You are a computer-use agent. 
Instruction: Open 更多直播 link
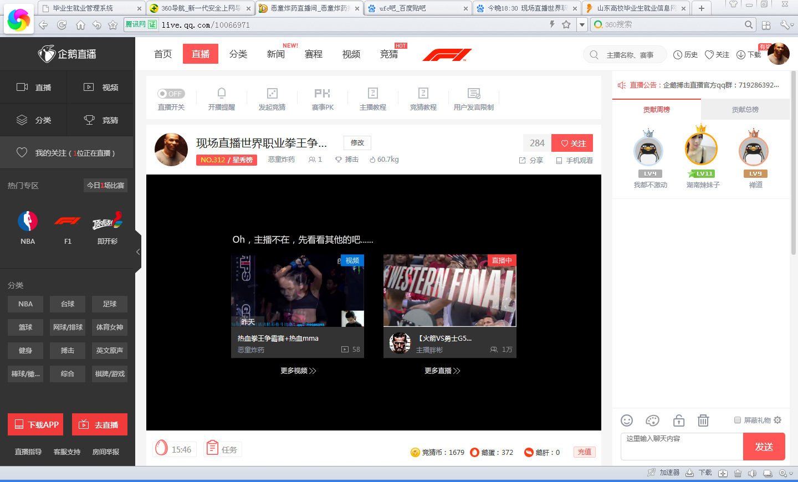pos(442,371)
